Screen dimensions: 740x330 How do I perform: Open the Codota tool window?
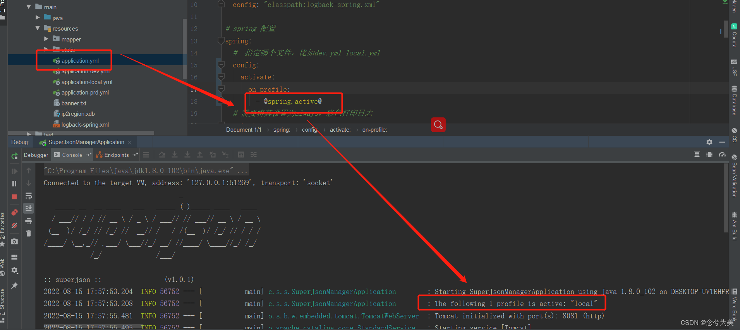tap(734, 36)
